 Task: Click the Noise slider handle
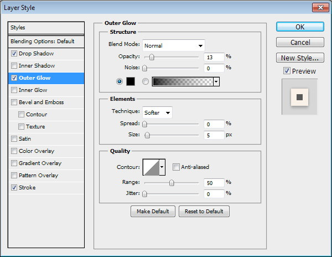coord(144,68)
